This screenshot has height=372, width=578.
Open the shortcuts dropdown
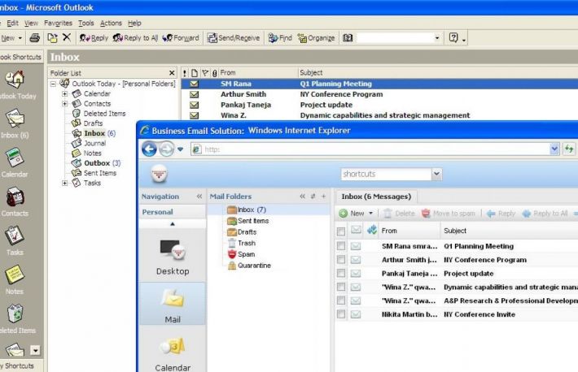click(436, 174)
